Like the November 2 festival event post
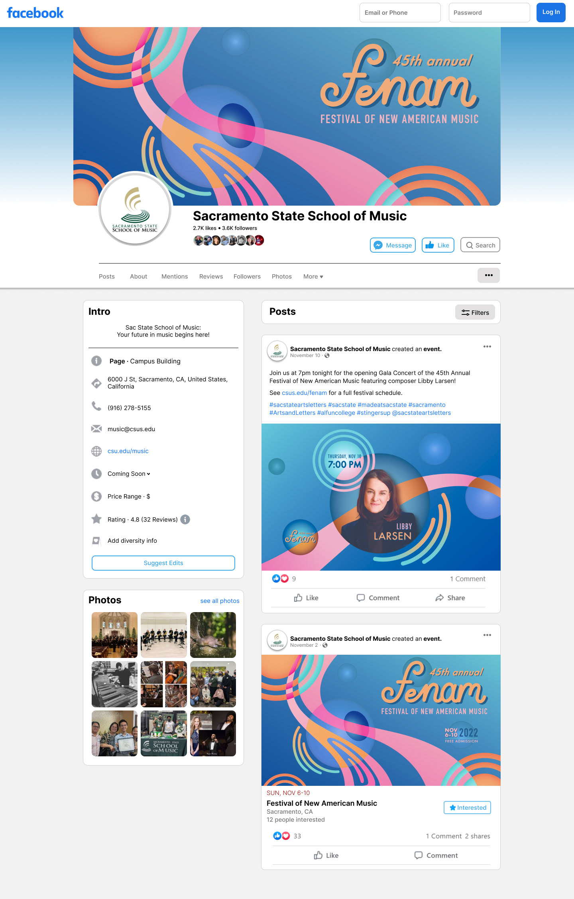The image size is (574, 899). click(326, 856)
